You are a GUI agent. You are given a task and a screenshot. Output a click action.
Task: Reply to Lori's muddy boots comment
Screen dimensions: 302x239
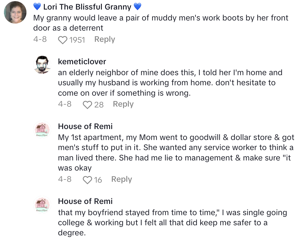point(105,40)
